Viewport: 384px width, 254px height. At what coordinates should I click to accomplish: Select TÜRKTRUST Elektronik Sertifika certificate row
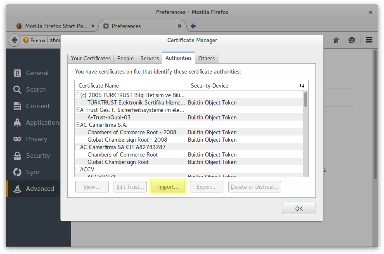(x=189, y=102)
